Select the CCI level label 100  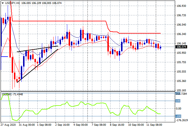coord(178,101)
